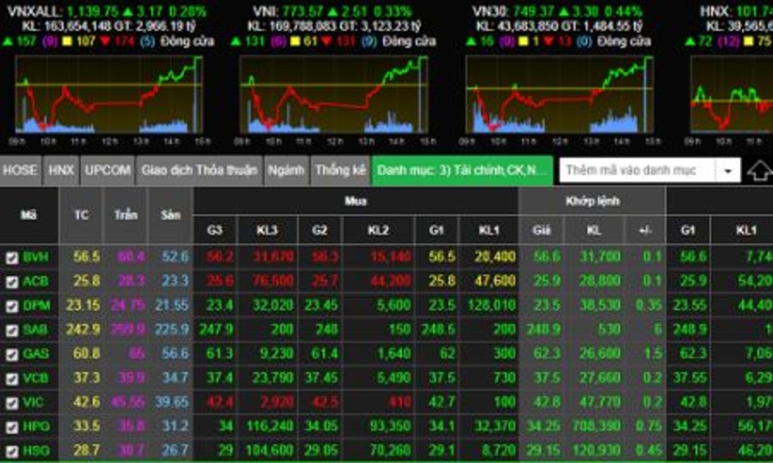Select the HNX exchange tab
773x463 pixels.
(x=61, y=171)
